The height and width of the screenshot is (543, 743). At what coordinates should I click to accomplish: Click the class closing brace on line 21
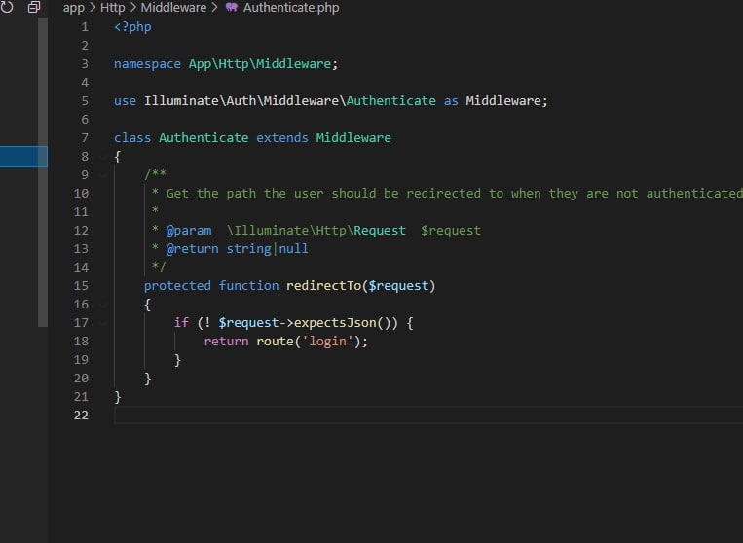pyautogui.click(x=118, y=397)
